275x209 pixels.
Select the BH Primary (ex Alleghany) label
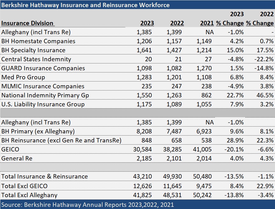point(38,132)
